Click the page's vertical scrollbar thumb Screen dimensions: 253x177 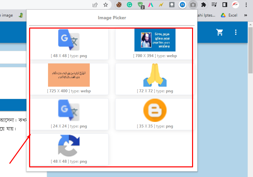[250, 50]
